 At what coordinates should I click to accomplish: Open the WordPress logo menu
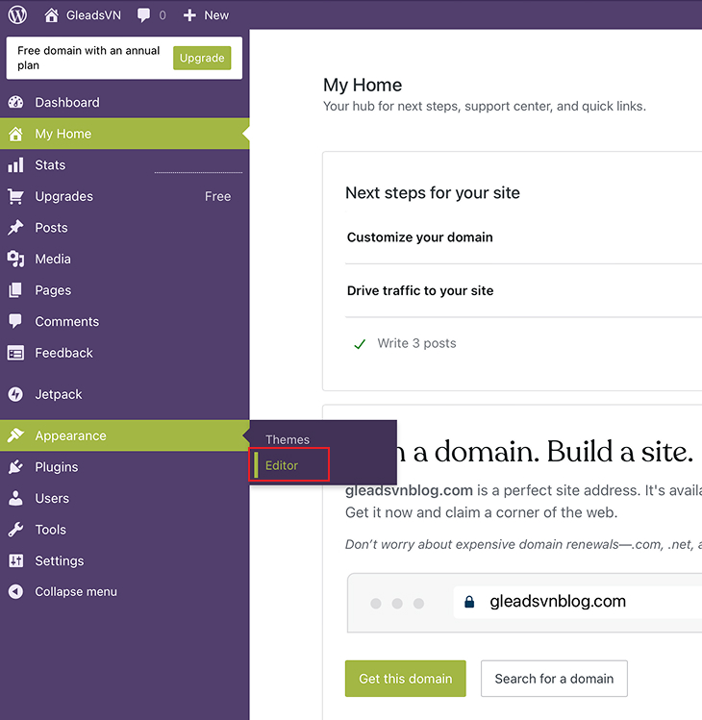(17, 14)
